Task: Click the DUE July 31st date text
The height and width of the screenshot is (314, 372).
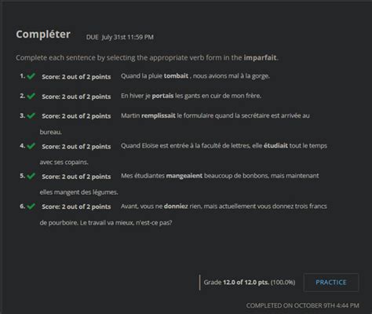Action: (x=120, y=37)
